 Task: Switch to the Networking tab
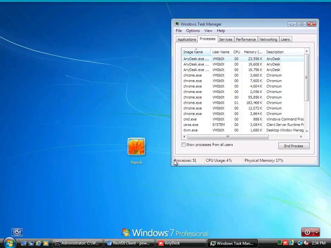[268, 39]
